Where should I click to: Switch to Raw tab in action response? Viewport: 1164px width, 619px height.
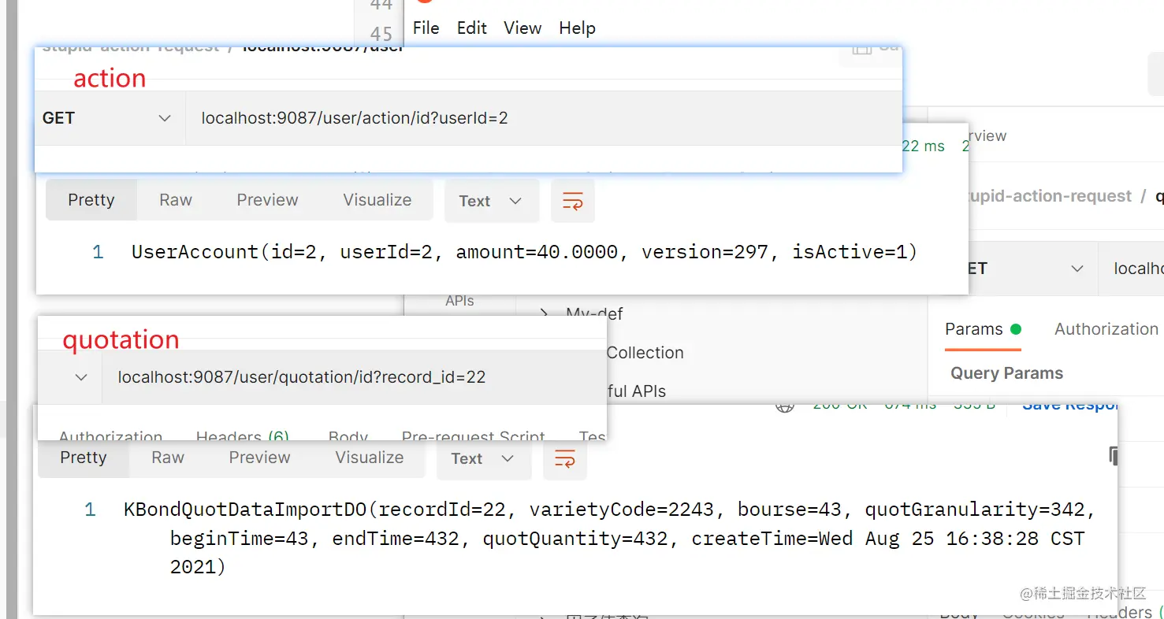(176, 200)
